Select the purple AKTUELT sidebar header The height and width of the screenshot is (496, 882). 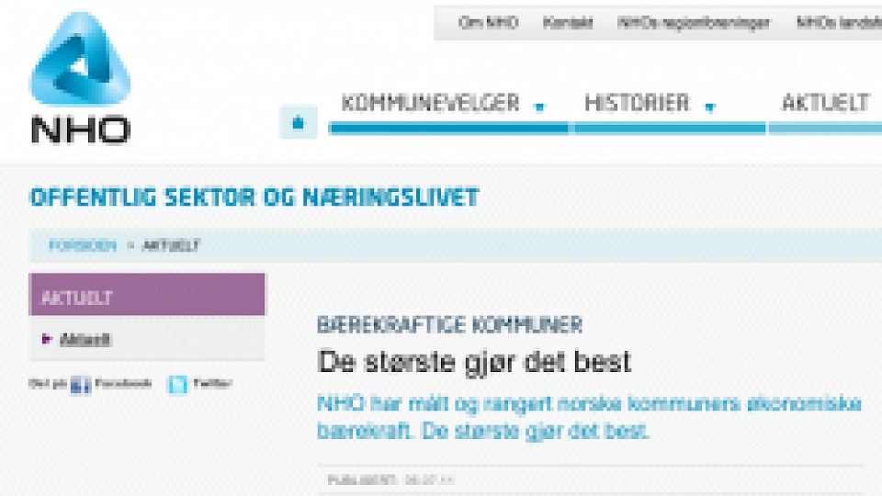pyautogui.click(x=147, y=298)
